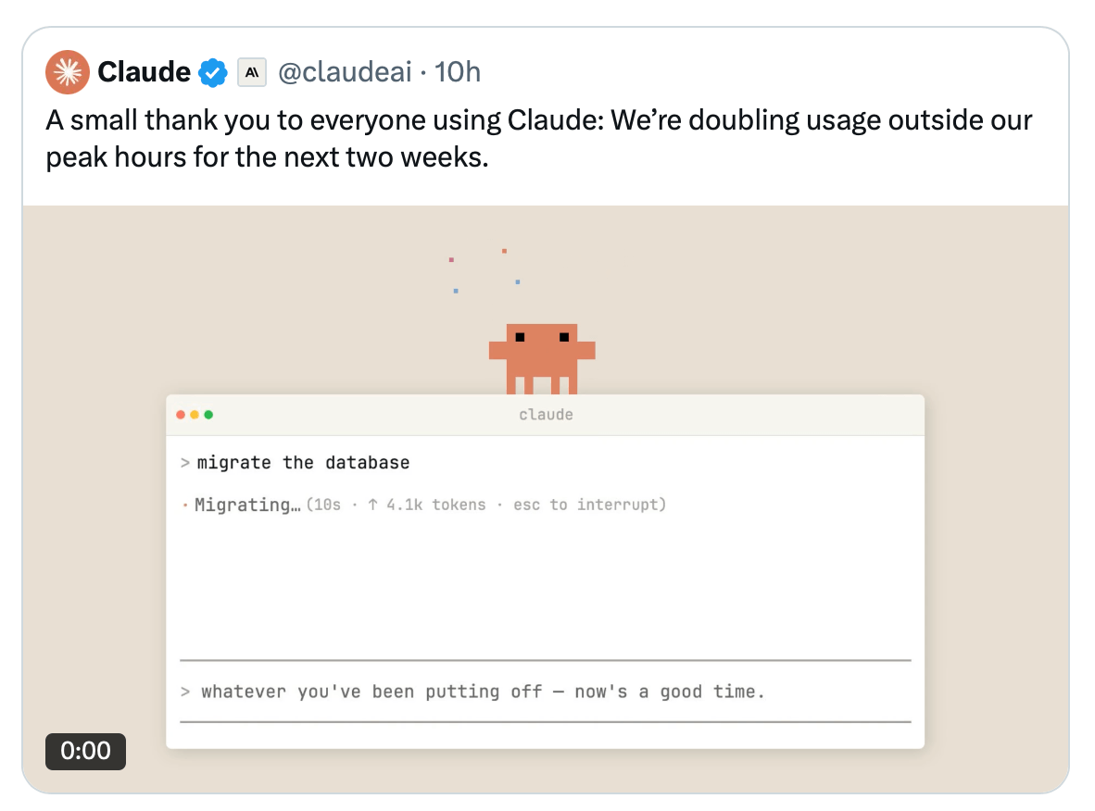This screenshot has height=811, width=1095.
Task: Click the terminal prompt input line at bottom
Action: tap(482, 692)
